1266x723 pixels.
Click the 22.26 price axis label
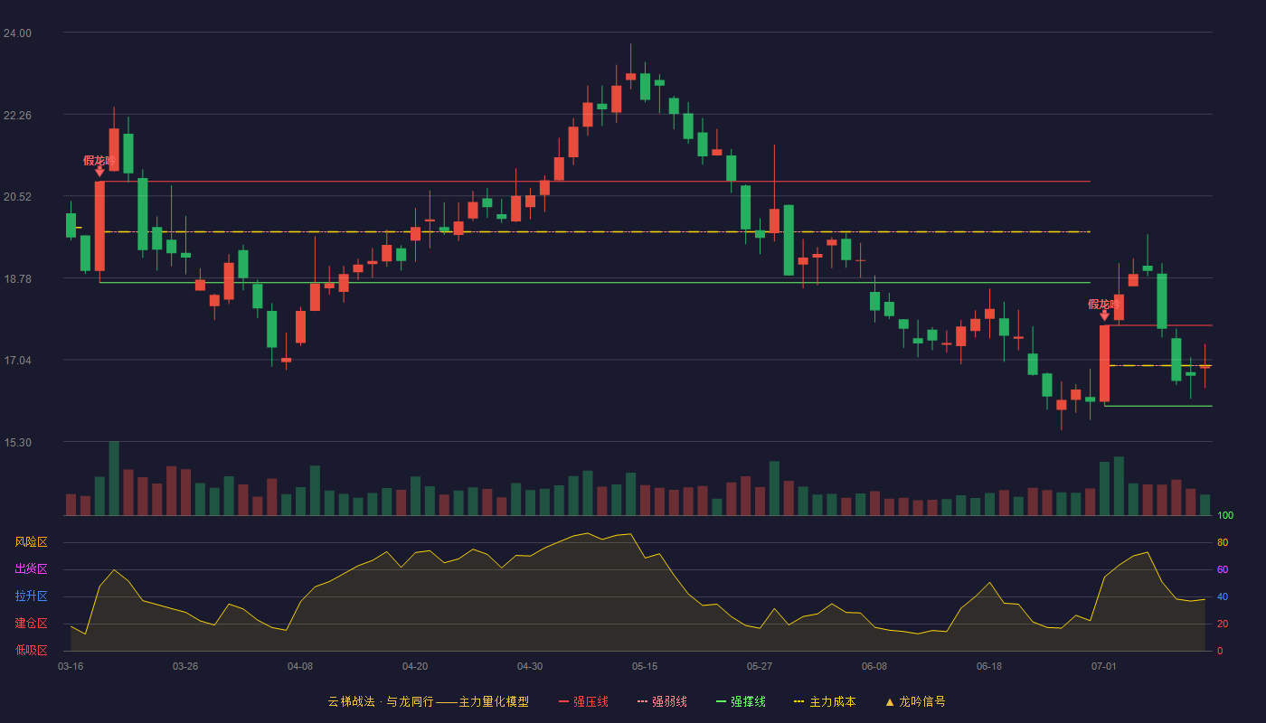tap(17, 116)
